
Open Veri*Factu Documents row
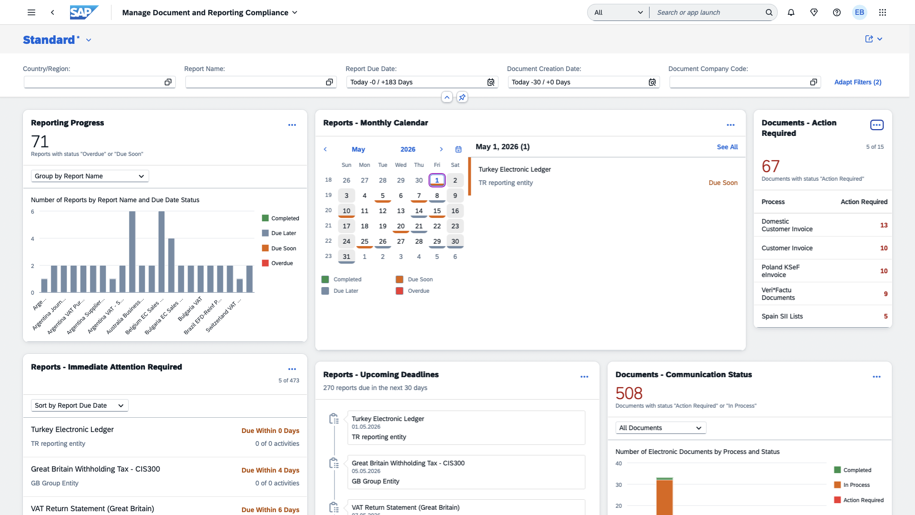823,294
